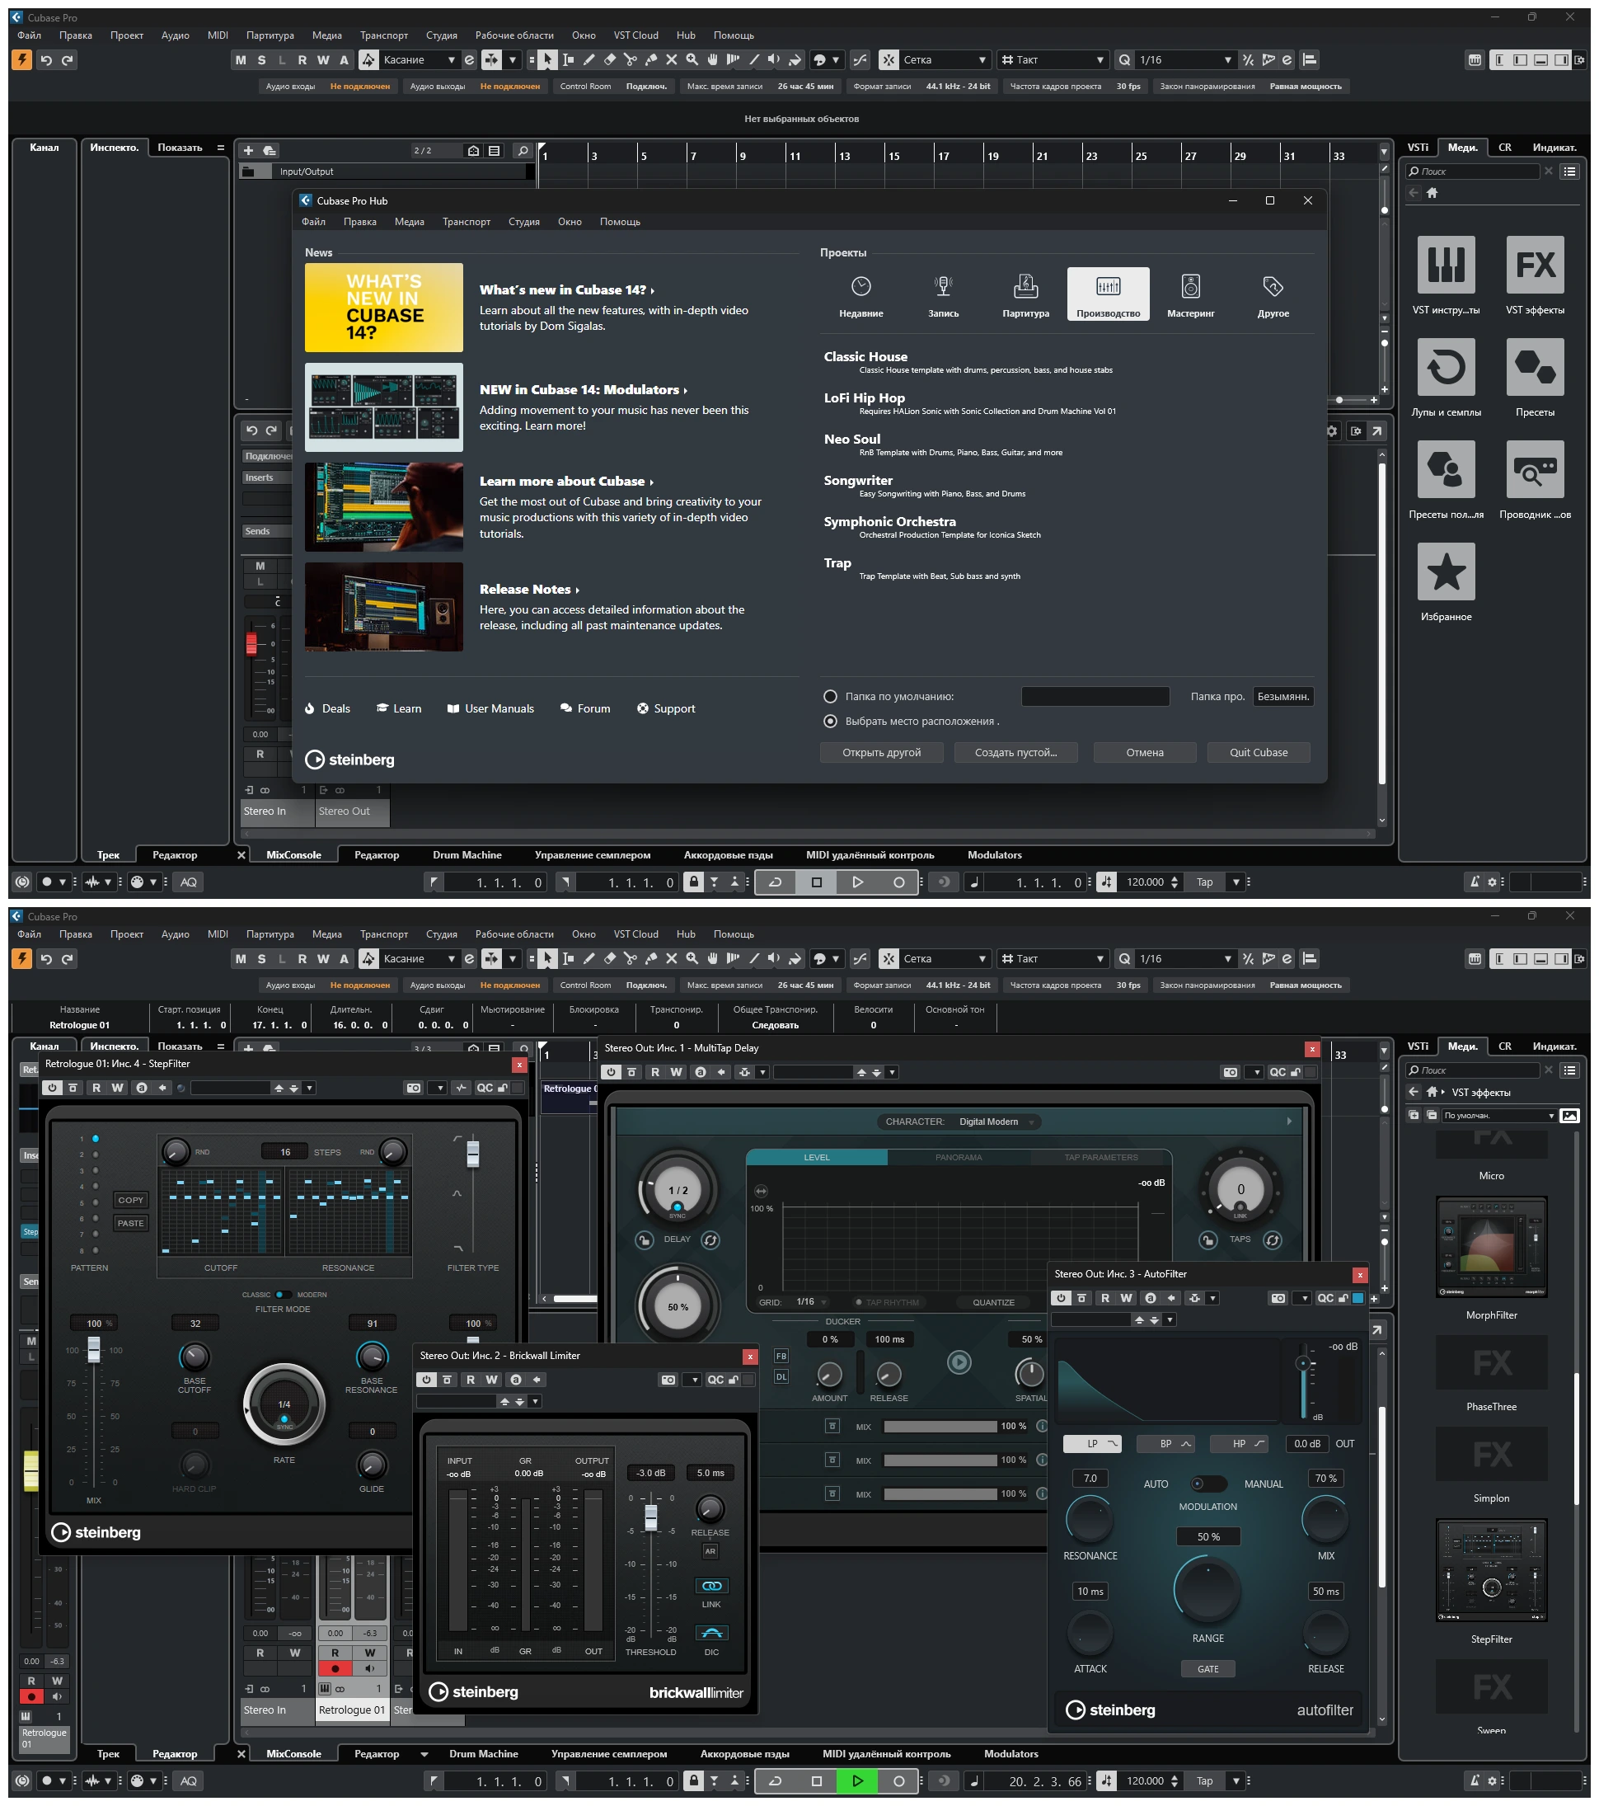Open the Папка про. Безымянн. field
Viewport: 1599px width, 1806px height.
[x=1282, y=696]
